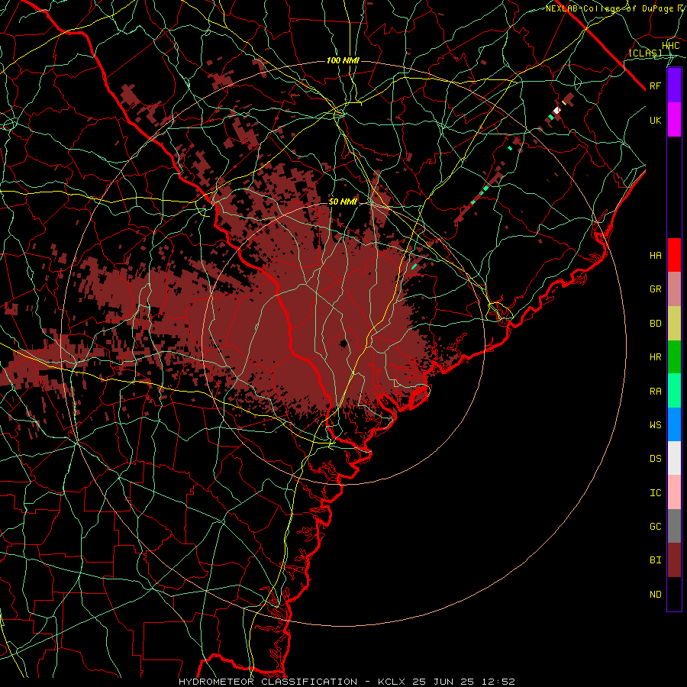The image size is (687, 687).
Task: Click the DS white legend swatch
Action: coord(674,458)
